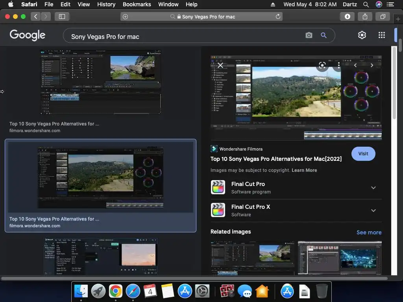403x302 pixels.
Task: Select first PowerDirector screenshot thumbnail result
Action: (101, 82)
